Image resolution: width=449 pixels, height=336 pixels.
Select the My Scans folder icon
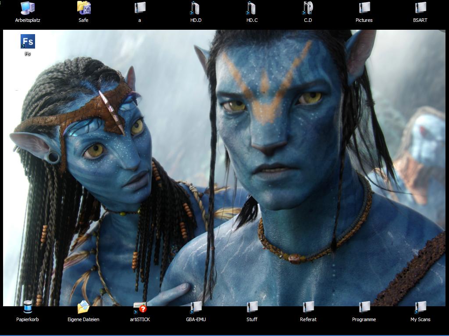coord(420,308)
